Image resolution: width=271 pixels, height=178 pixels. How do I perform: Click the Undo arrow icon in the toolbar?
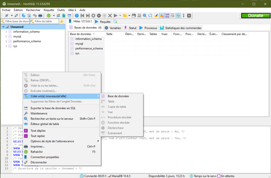[x=35, y=16]
